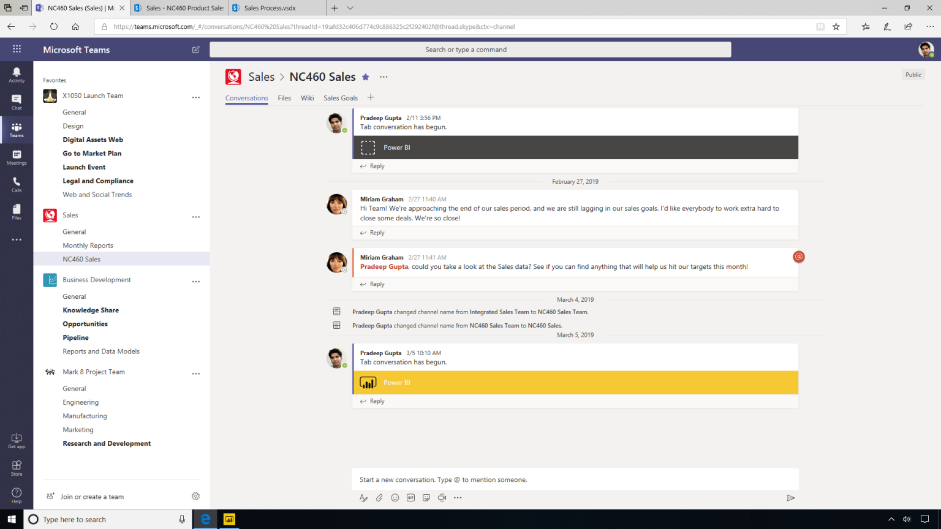Open the Calls icon in sidebar
The image size is (941, 529).
(x=17, y=184)
